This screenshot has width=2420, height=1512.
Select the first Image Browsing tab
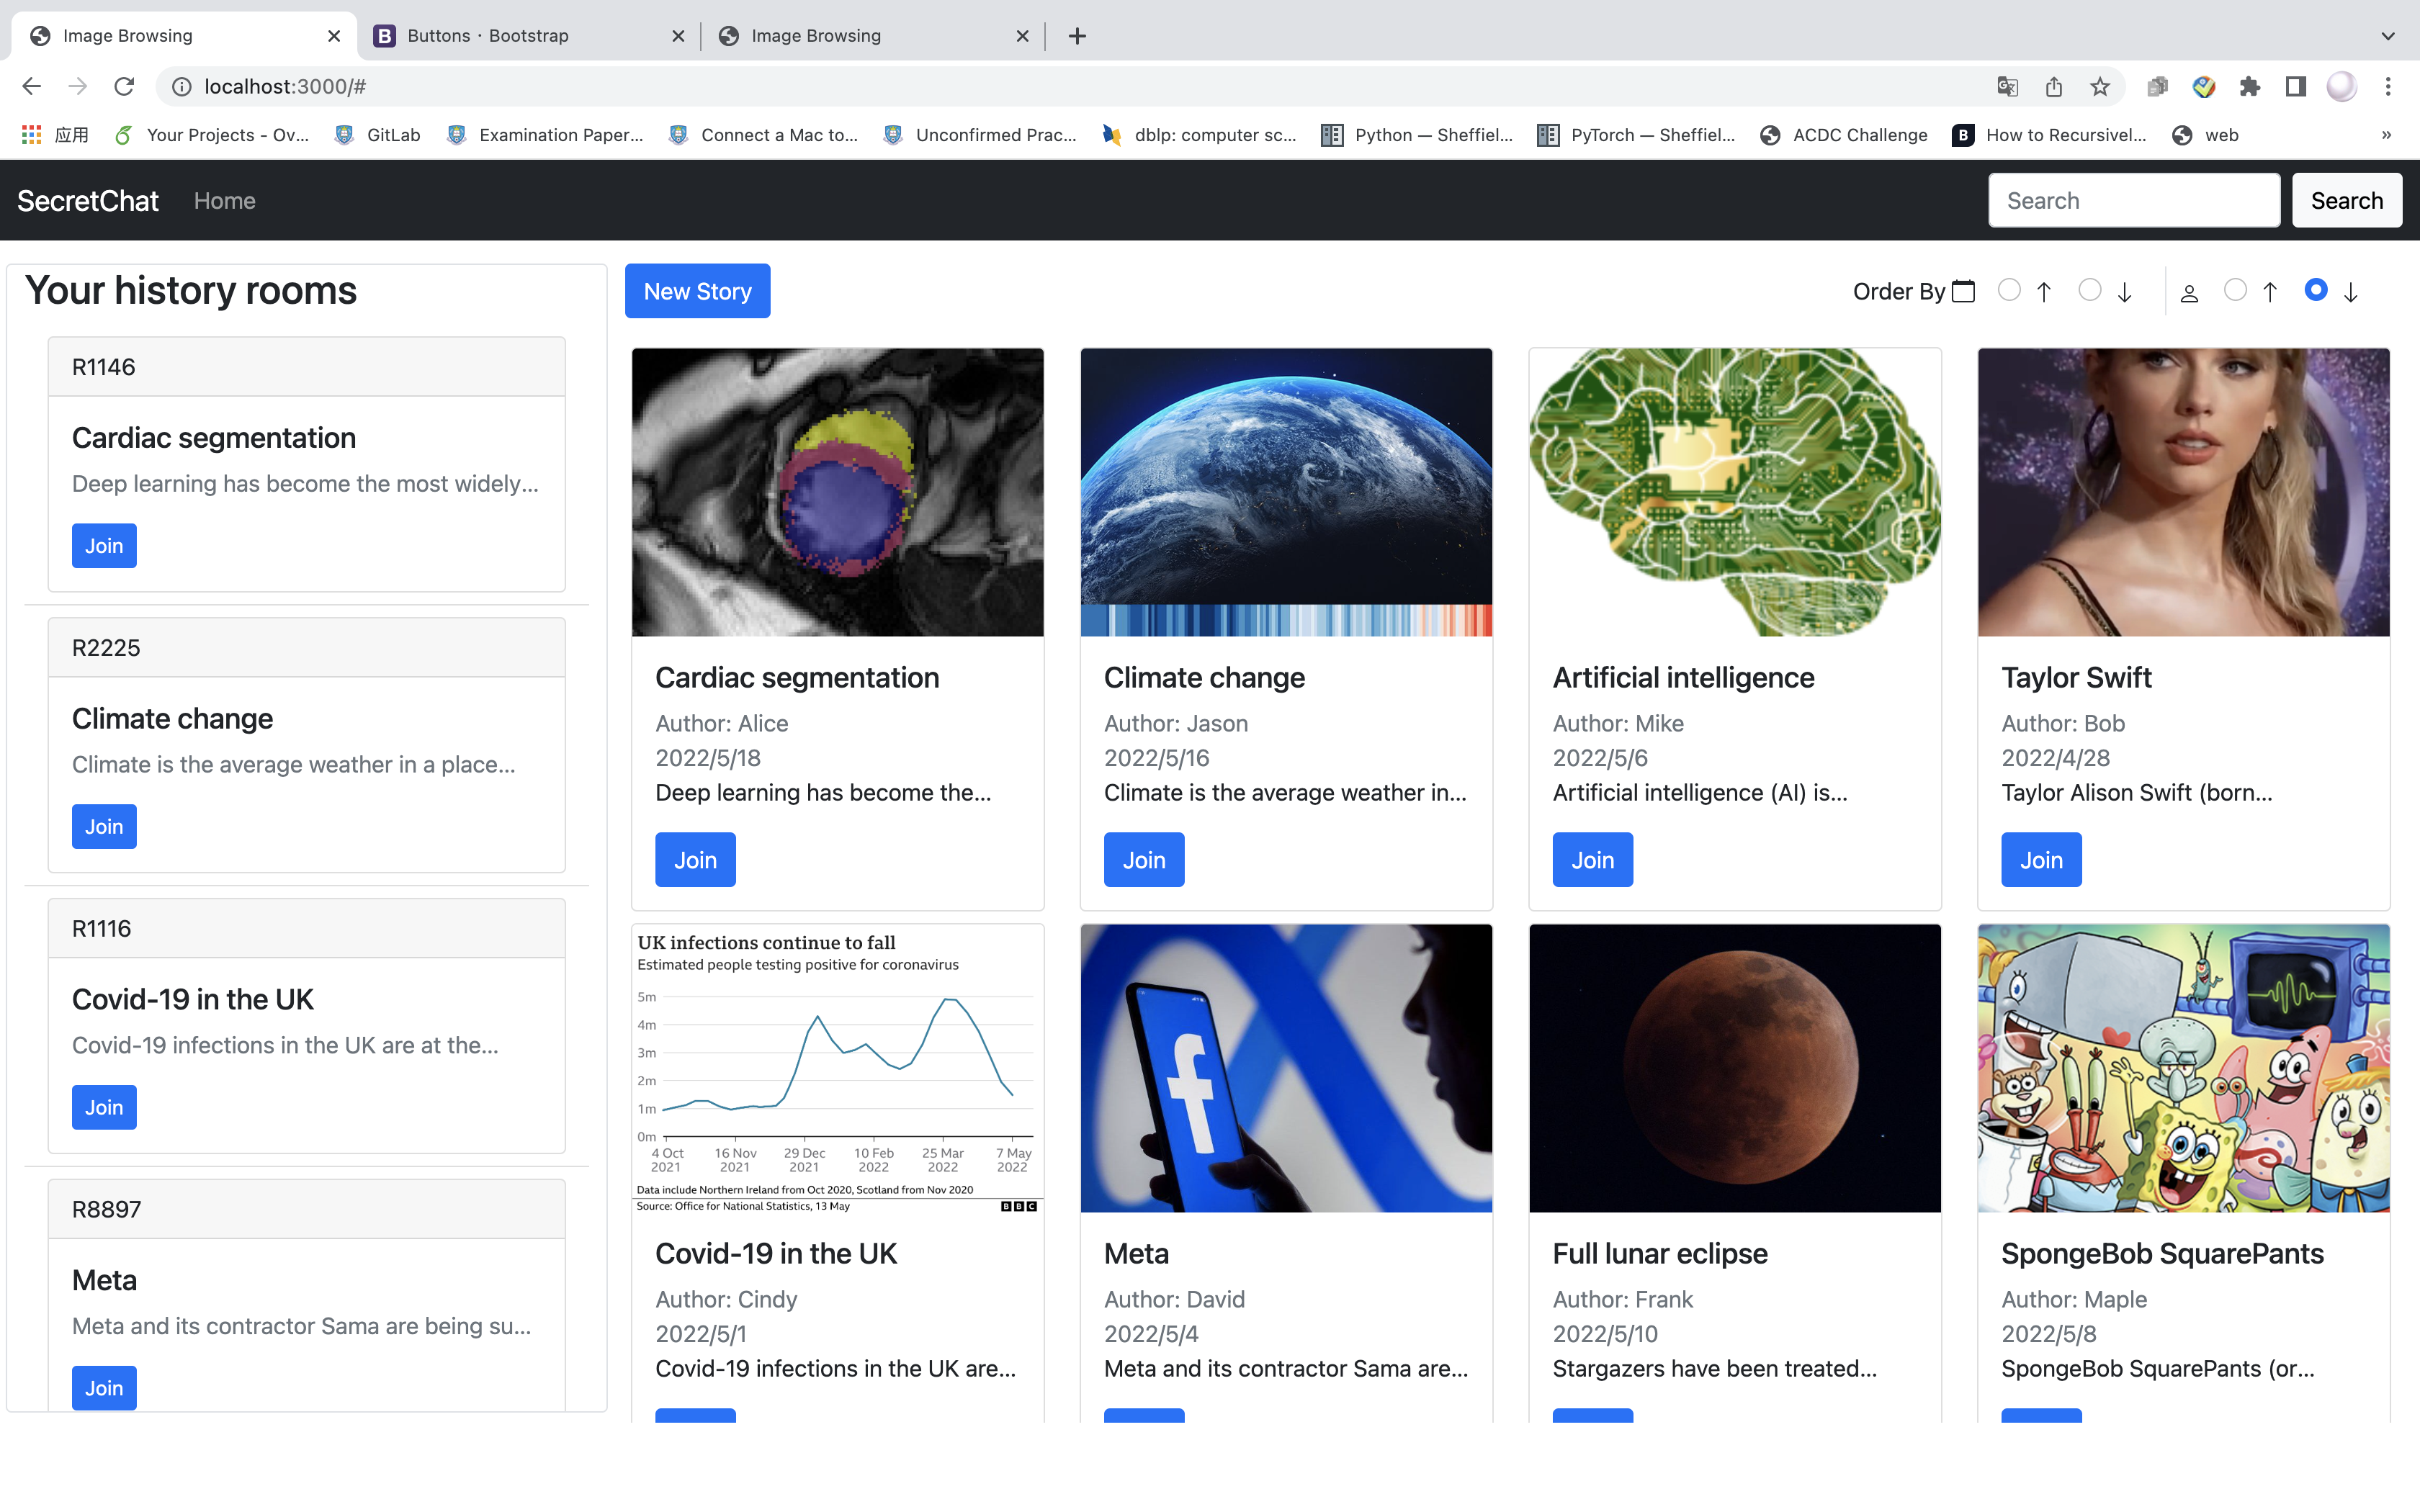click(x=184, y=36)
